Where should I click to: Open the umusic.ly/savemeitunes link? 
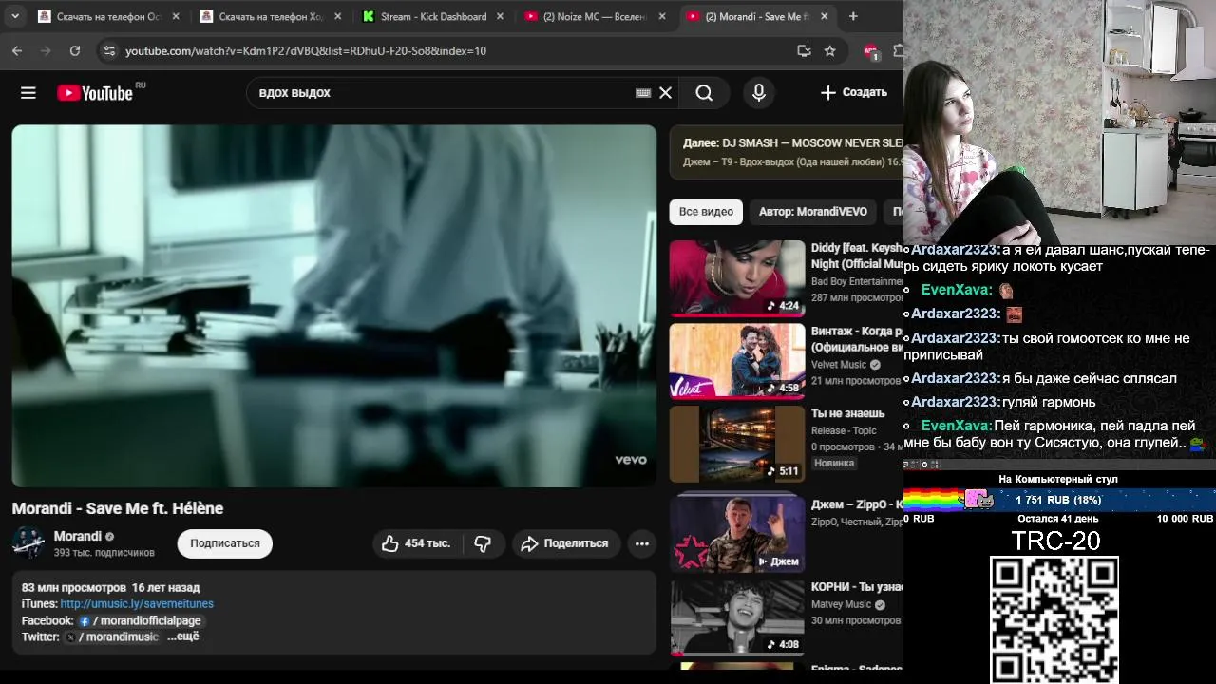(137, 604)
